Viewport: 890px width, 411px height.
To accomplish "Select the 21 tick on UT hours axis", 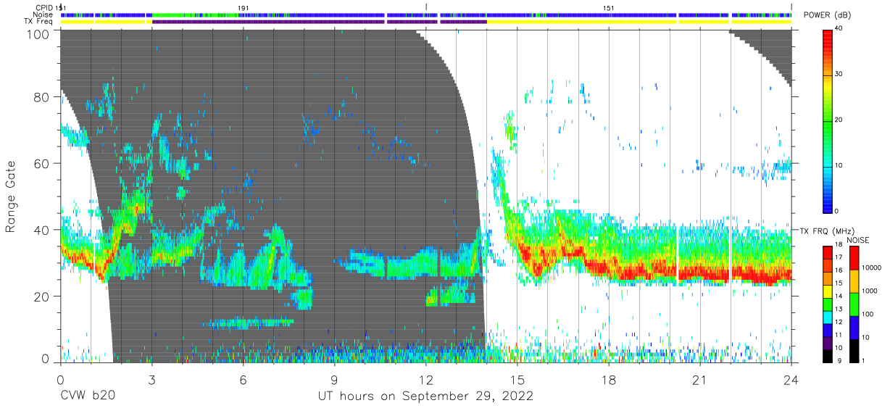I will tap(700, 379).
